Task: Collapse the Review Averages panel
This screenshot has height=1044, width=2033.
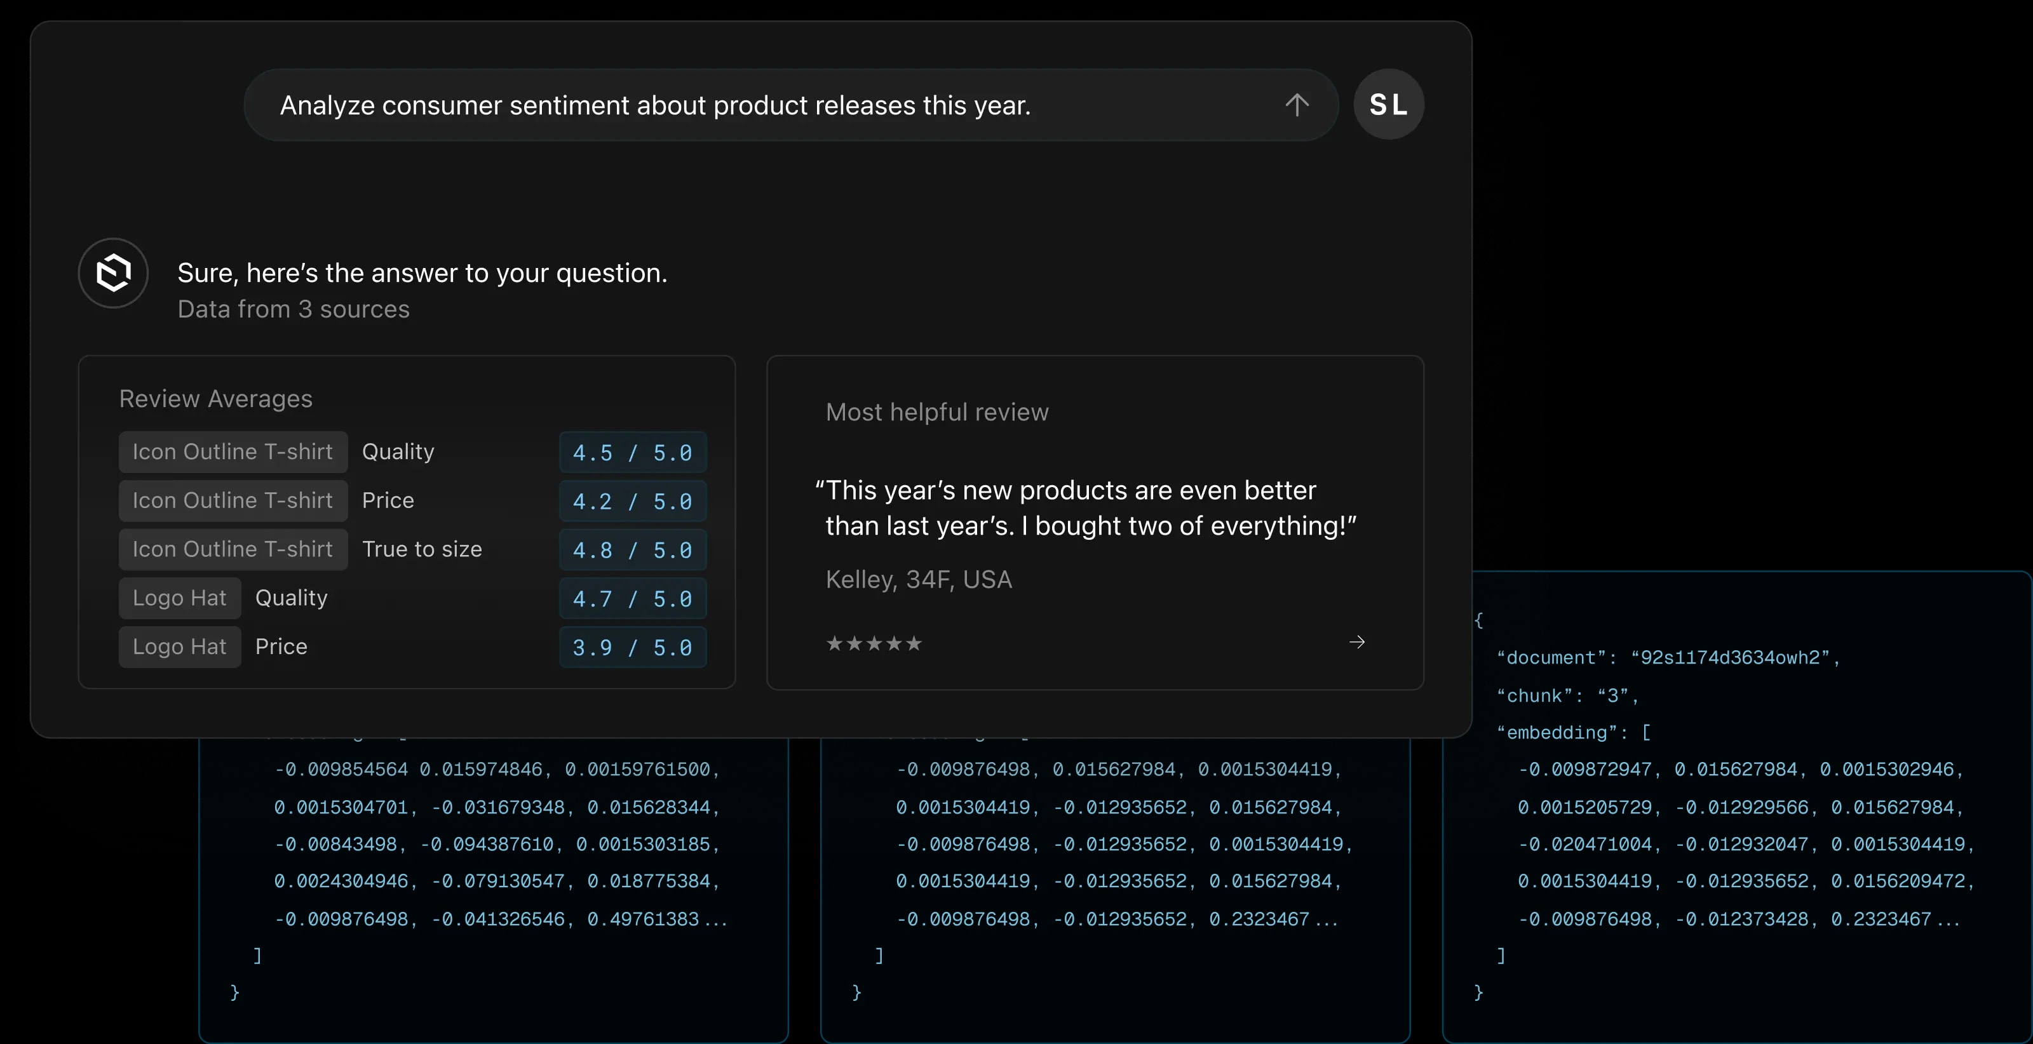Action: click(215, 399)
